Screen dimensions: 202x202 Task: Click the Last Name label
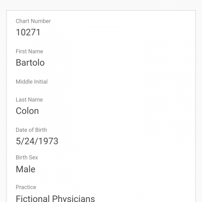[x=29, y=99]
